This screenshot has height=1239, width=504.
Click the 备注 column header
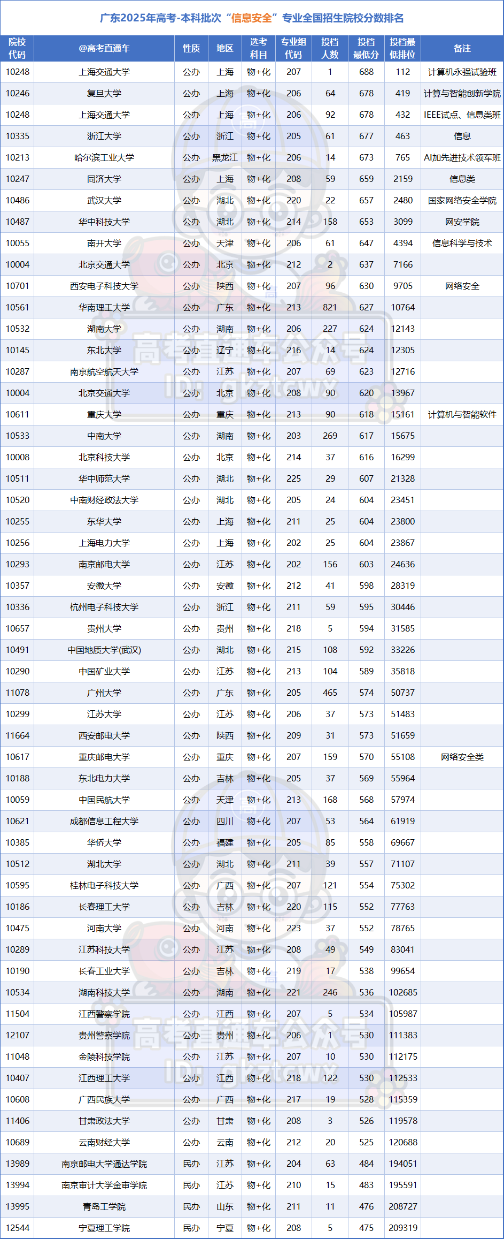pos(462,48)
